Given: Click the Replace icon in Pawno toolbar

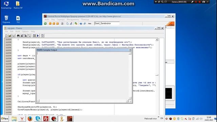Looking at the screenshot, I should pos(26,36).
